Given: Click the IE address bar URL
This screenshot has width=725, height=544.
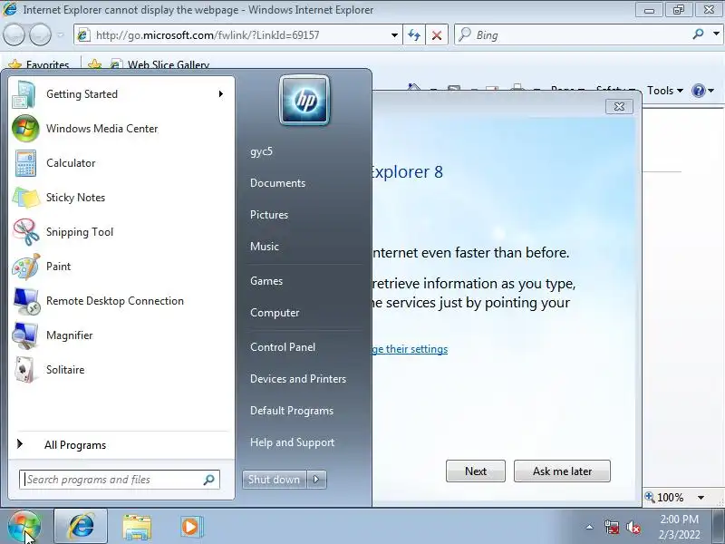Looking at the screenshot, I should [208, 35].
